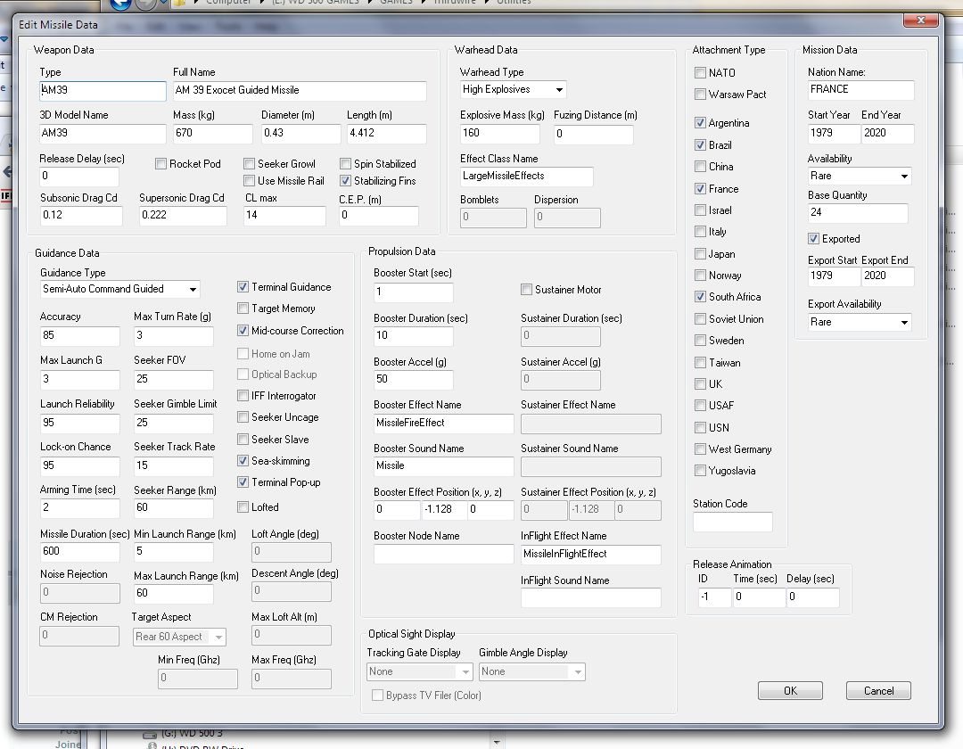Image resolution: width=963 pixels, height=749 pixels.
Task: Toggle Terminal Pop-up checkbox
Action: tap(243, 482)
